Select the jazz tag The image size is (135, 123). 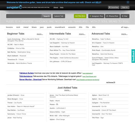[x=42, y=27]
